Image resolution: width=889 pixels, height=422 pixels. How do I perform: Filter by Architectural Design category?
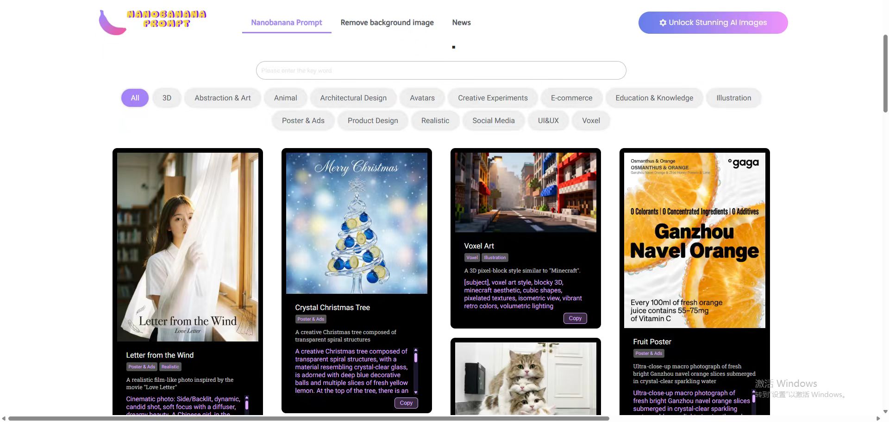(353, 98)
